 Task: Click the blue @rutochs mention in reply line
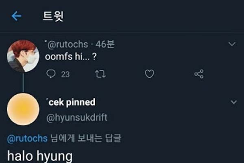click(27, 138)
